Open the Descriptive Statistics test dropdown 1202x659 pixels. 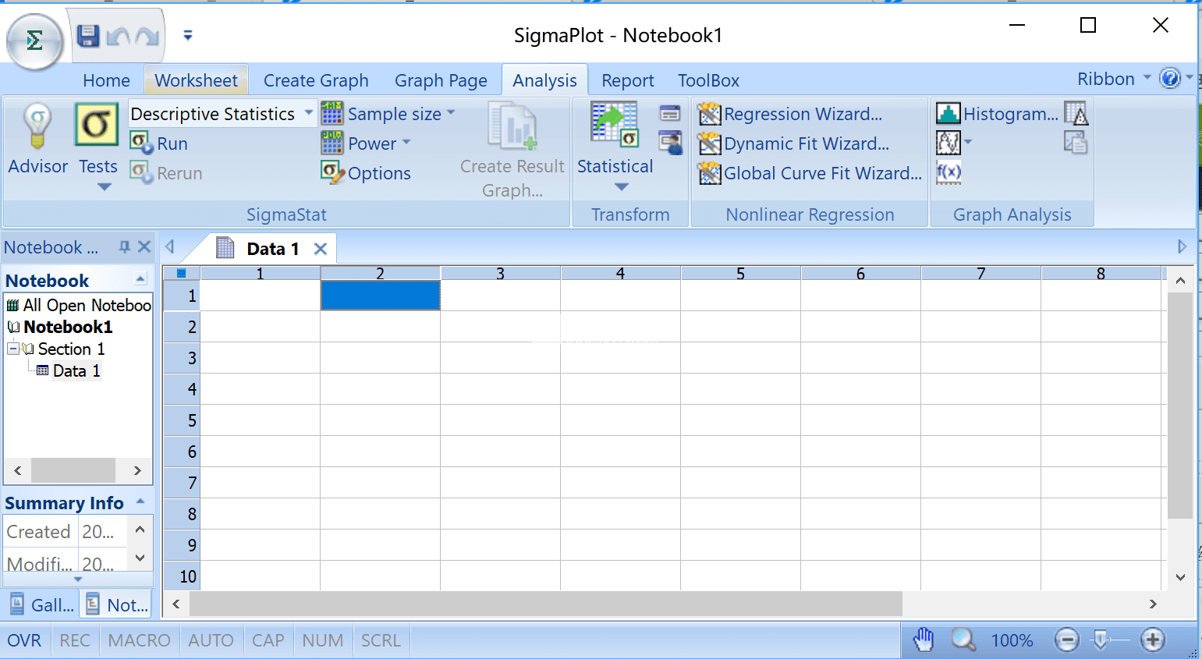point(309,113)
